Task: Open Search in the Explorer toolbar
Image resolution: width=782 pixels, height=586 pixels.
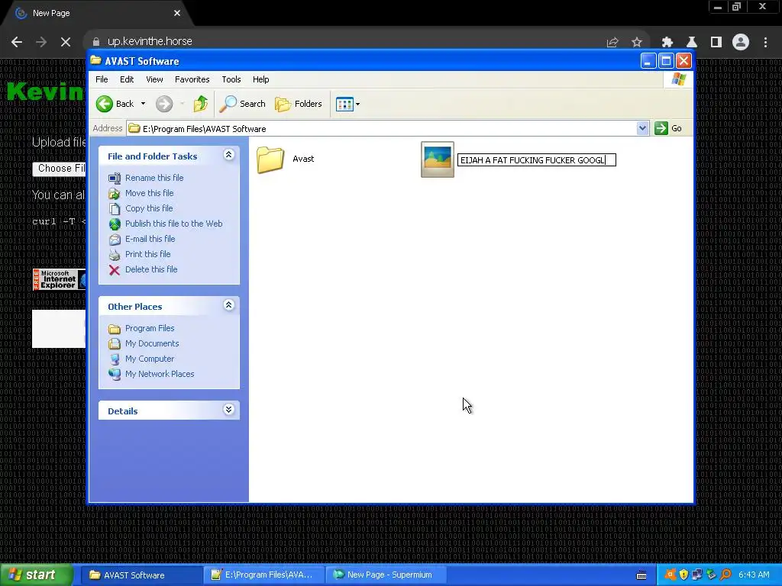Action: (242, 104)
